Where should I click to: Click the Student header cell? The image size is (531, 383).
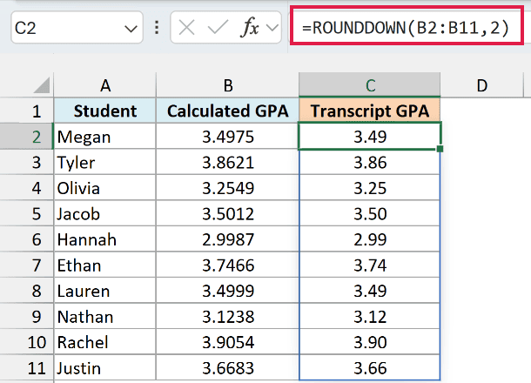105,111
